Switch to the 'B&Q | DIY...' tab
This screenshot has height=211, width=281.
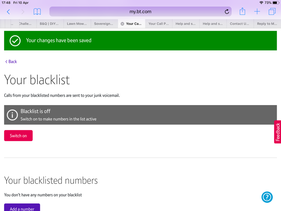[49, 24]
